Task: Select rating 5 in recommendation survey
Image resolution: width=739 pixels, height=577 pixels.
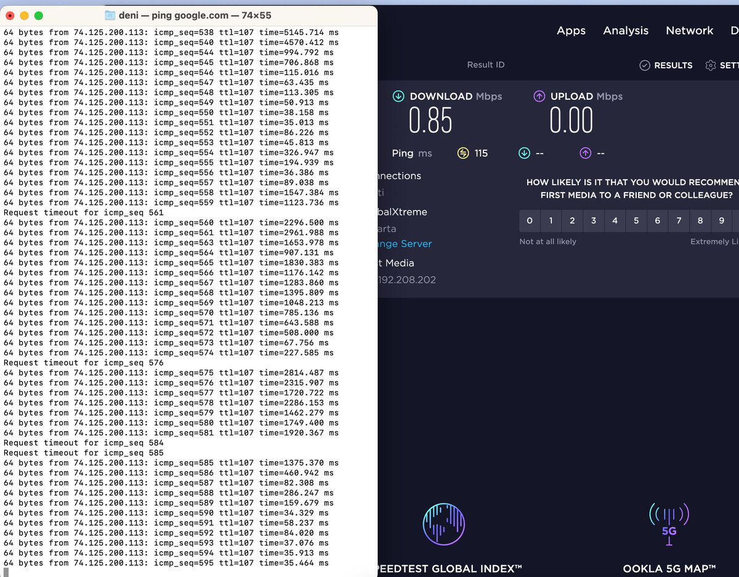Action: [x=636, y=220]
